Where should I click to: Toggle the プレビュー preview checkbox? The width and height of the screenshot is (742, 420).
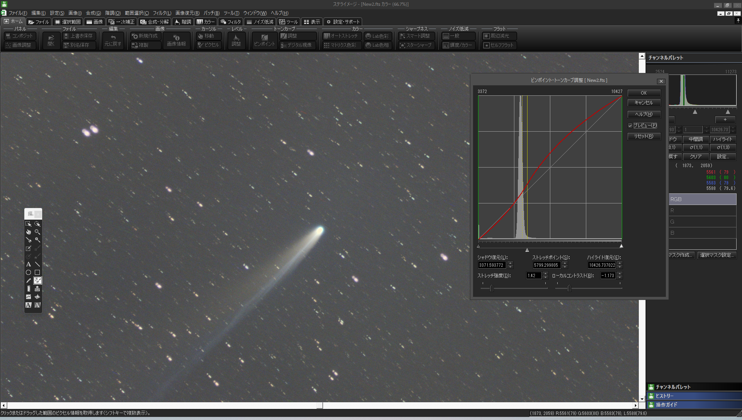pyautogui.click(x=630, y=125)
